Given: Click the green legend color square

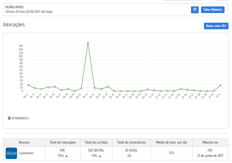Looking at the screenshot, I should (x=9, y=118).
